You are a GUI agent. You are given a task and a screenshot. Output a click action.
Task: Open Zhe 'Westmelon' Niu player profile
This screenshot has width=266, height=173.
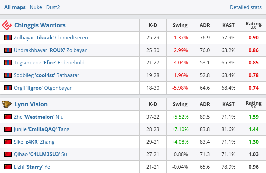[x=39, y=117]
